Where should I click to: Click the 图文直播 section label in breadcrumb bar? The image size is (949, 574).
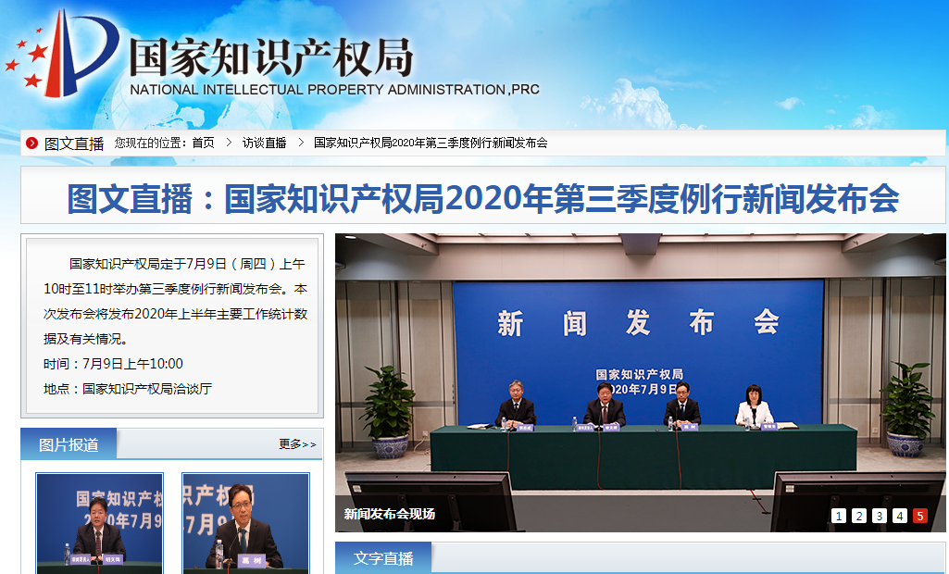point(74,143)
